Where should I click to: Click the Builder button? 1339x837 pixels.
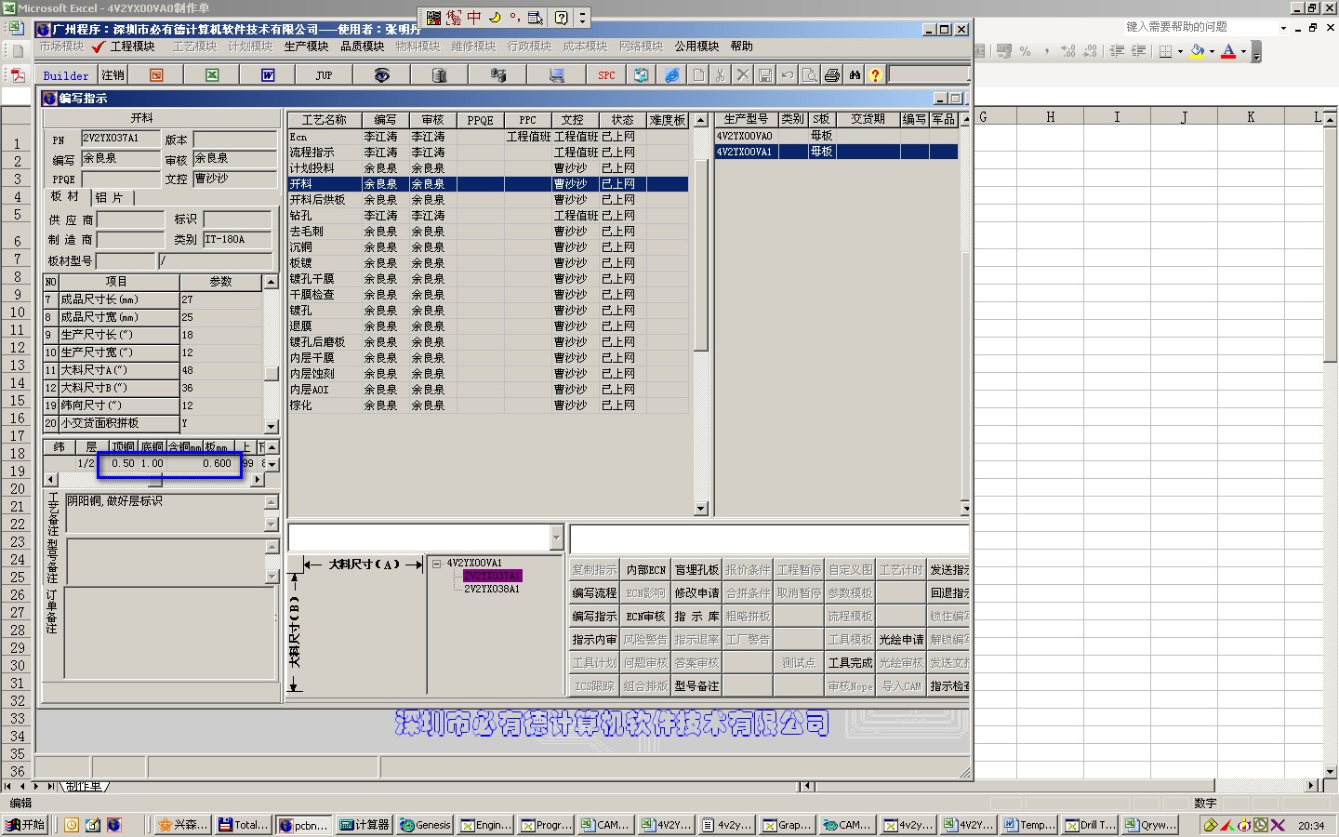[x=66, y=75]
